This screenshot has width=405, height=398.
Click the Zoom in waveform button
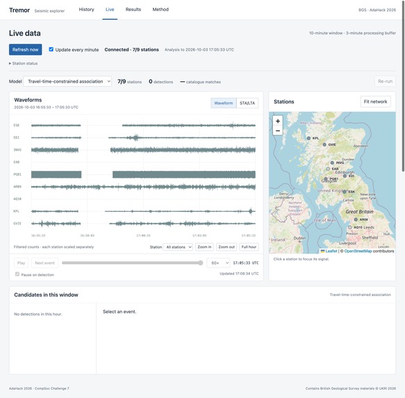click(204, 247)
